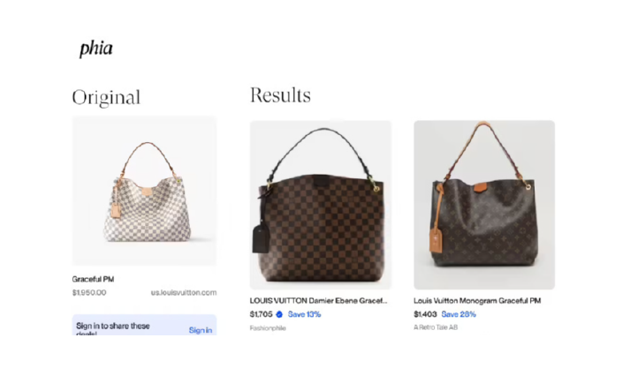
Task: Open the Damier Ebene bag image
Action: pos(320,205)
